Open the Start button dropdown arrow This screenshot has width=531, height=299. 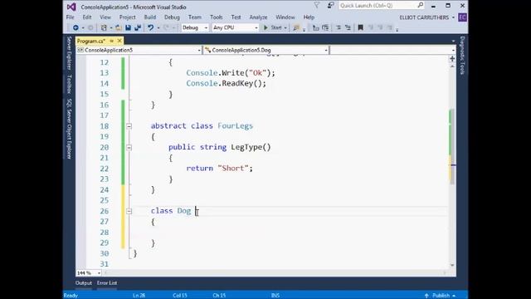point(285,27)
